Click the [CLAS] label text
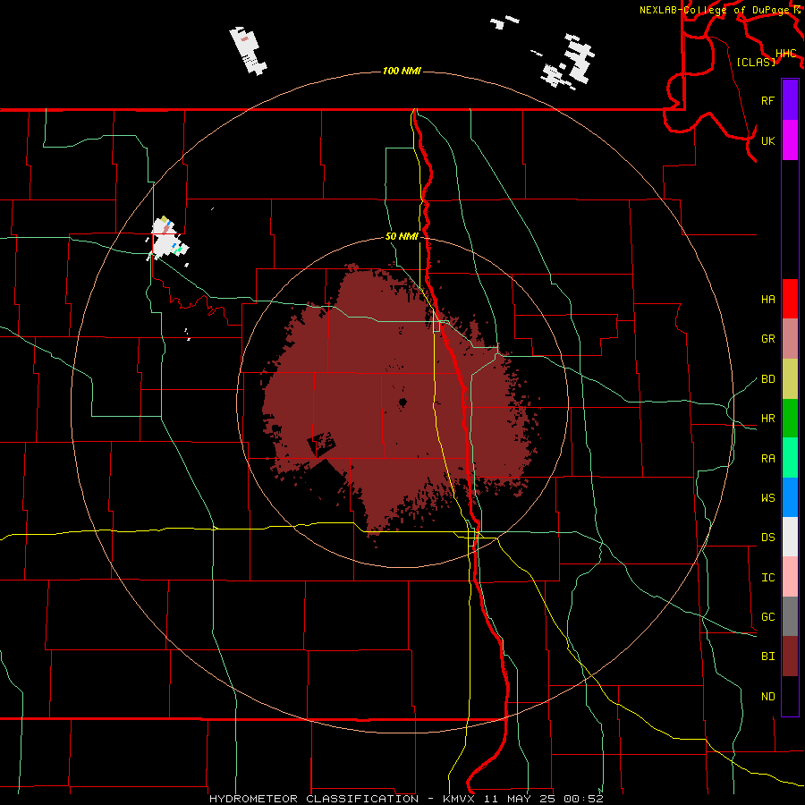Image resolution: width=805 pixels, height=805 pixels. 756,62
